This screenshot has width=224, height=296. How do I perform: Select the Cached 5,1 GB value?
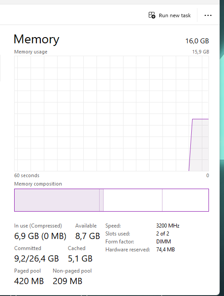click(x=80, y=258)
